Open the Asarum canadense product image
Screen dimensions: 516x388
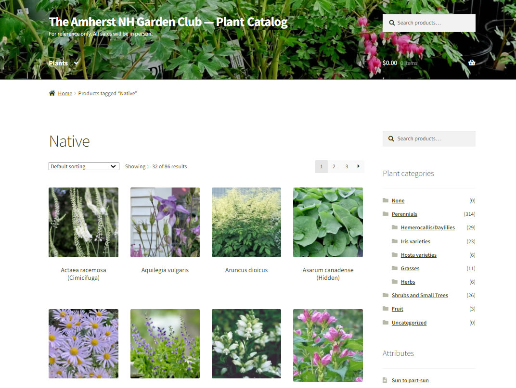point(328,222)
